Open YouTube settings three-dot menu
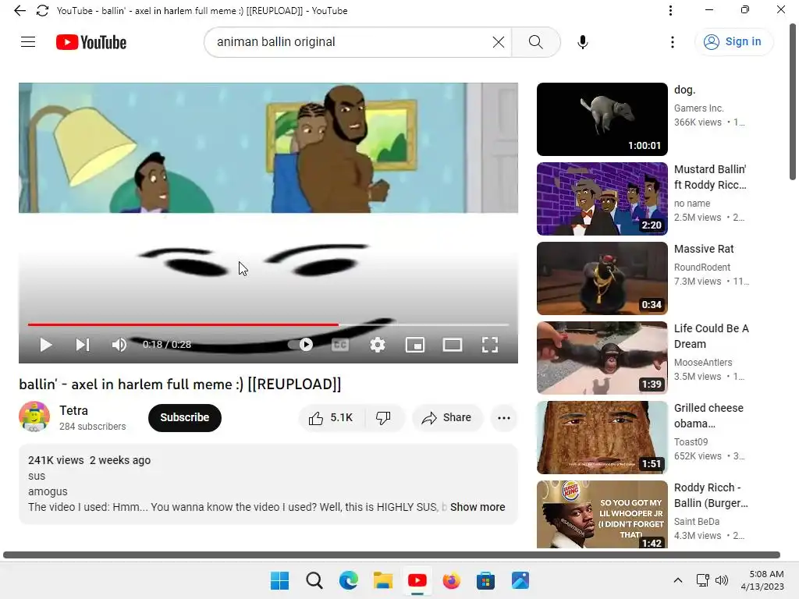Image resolution: width=799 pixels, height=599 pixels. [673, 42]
